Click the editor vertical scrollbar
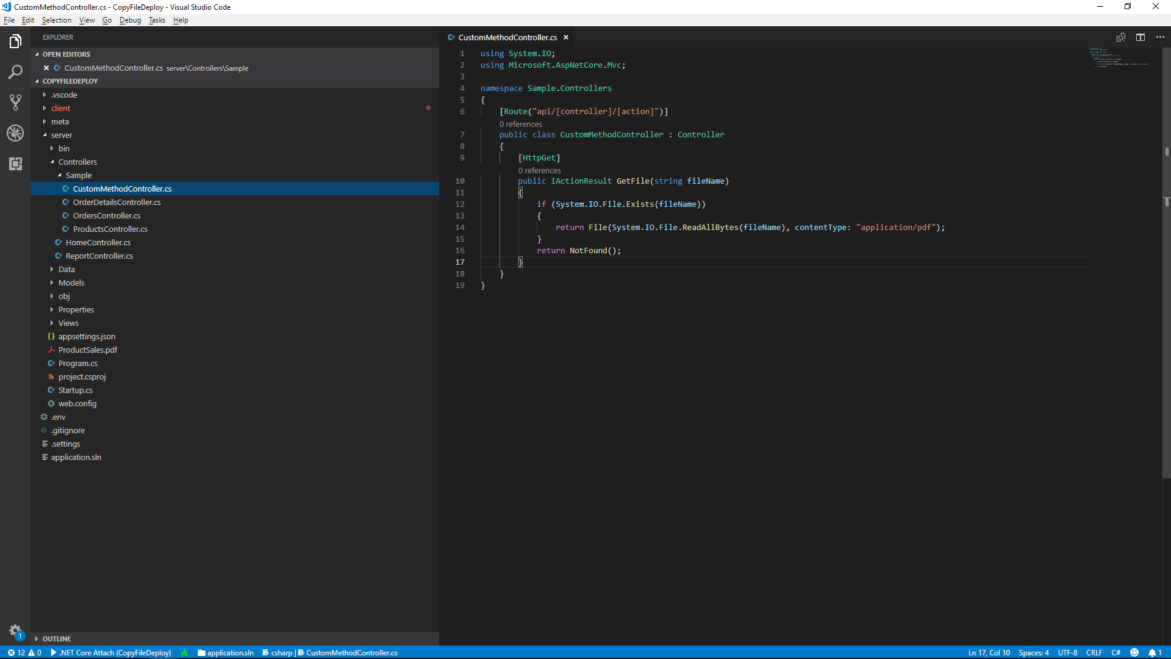This screenshot has width=1171, height=659. click(x=1167, y=262)
